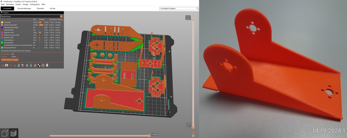The width and height of the screenshot is (347, 138).
Task: Open the Merkmalstyp view dropdown
Action: 32,16
